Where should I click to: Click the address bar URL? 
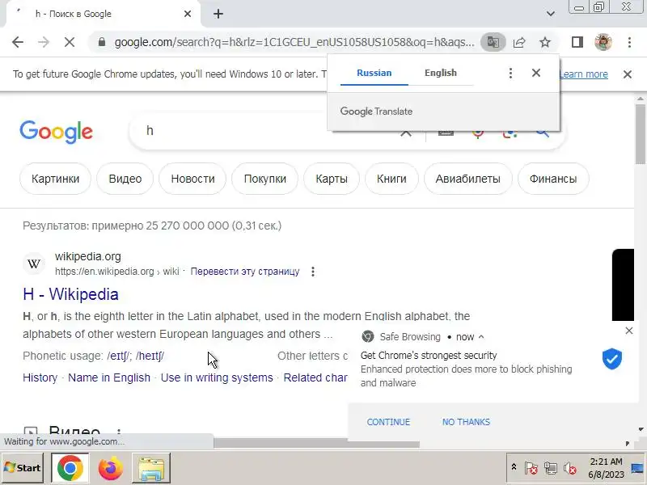click(x=294, y=42)
